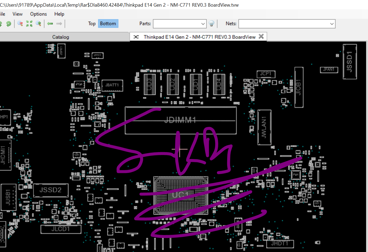Select the Bottom side view button
The image size is (368, 252).
[x=108, y=24]
